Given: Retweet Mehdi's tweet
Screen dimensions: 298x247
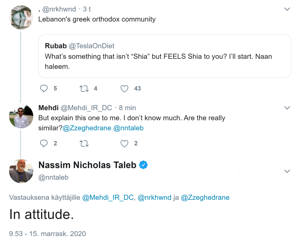Looking at the screenshot, I should (84, 143).
